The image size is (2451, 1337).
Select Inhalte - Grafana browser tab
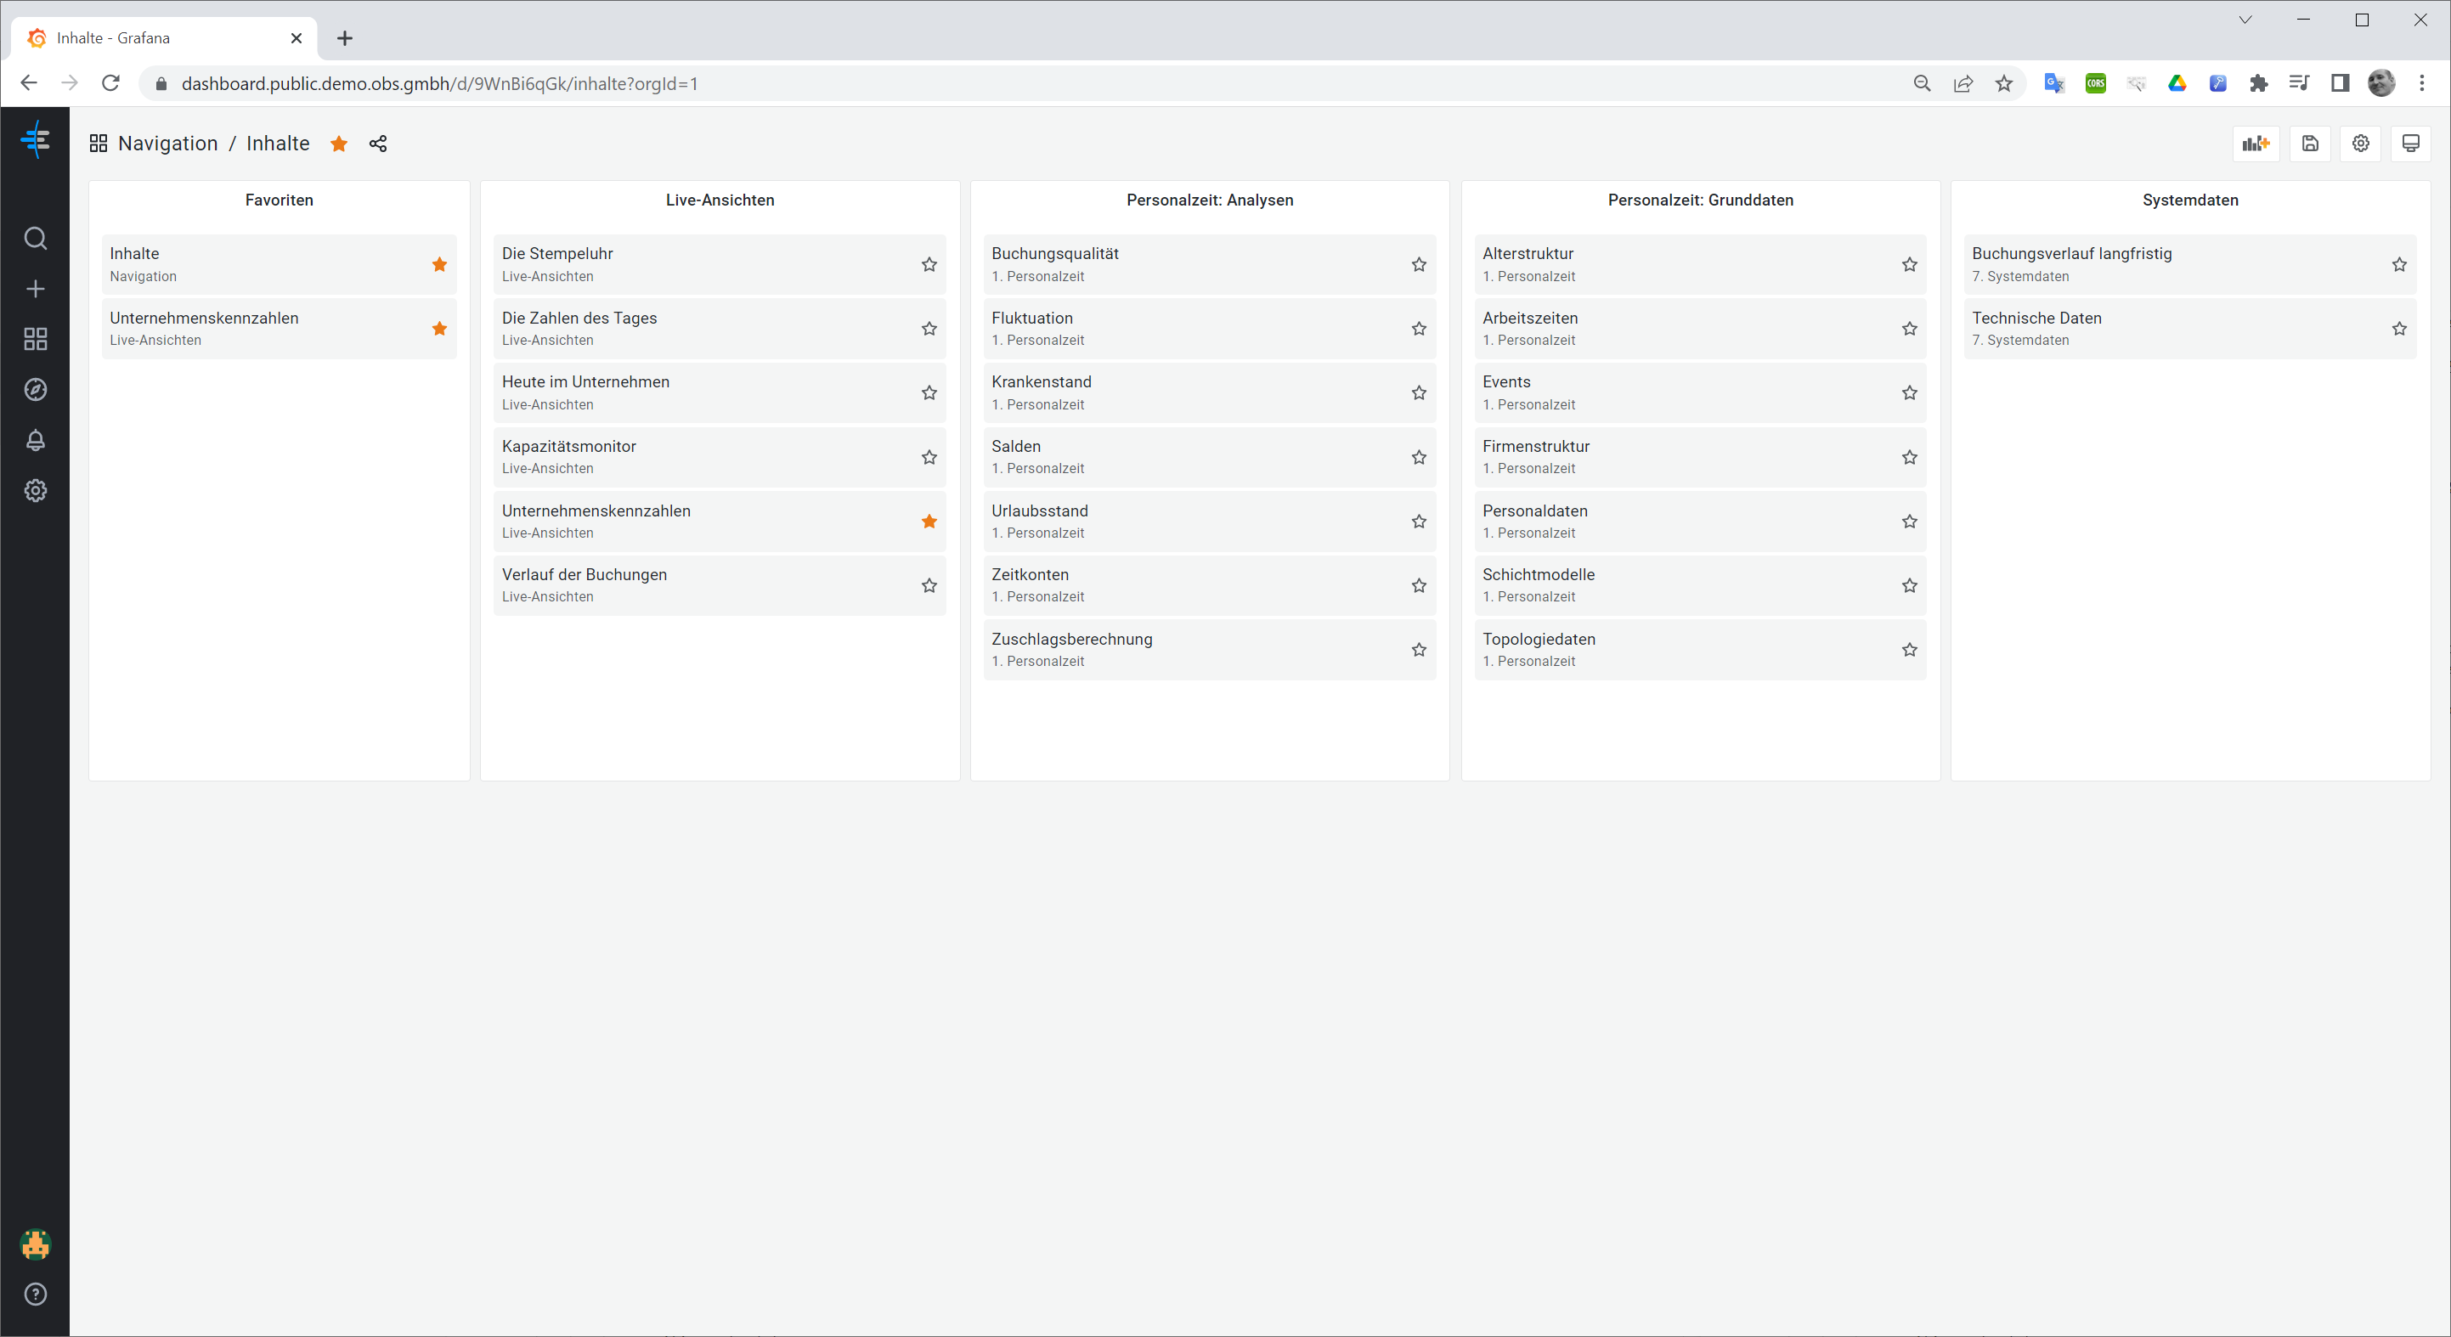point(165,38)
